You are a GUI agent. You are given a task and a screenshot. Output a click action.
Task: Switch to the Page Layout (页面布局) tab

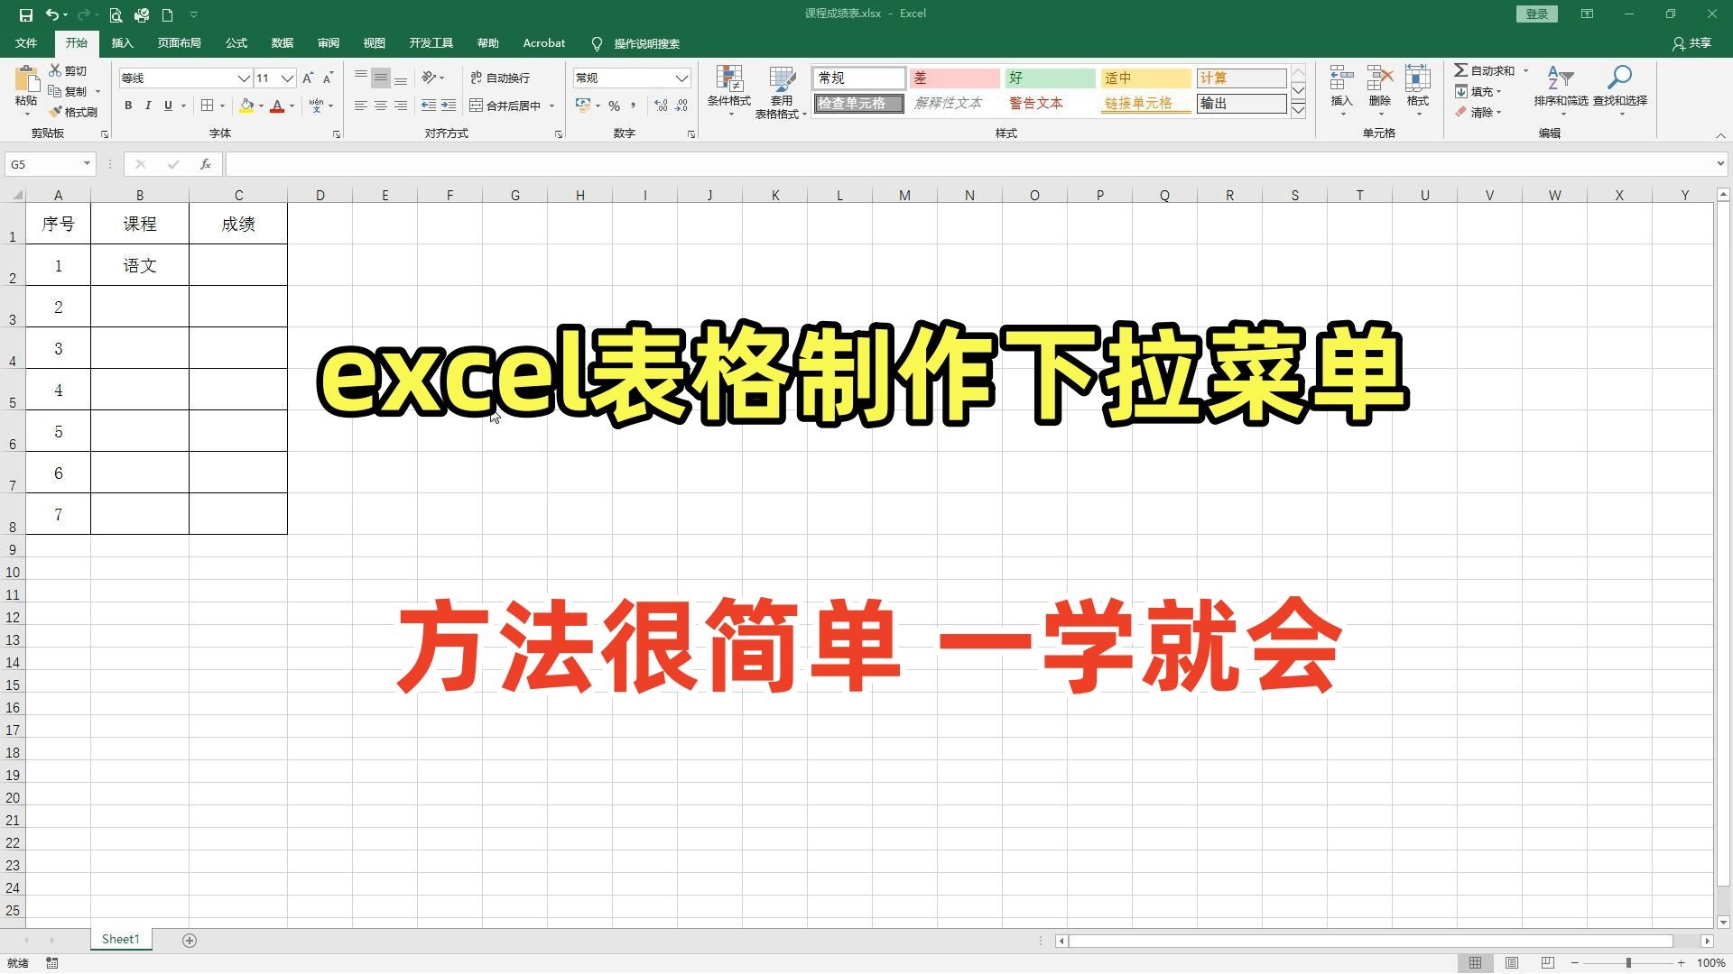point(179,43)
